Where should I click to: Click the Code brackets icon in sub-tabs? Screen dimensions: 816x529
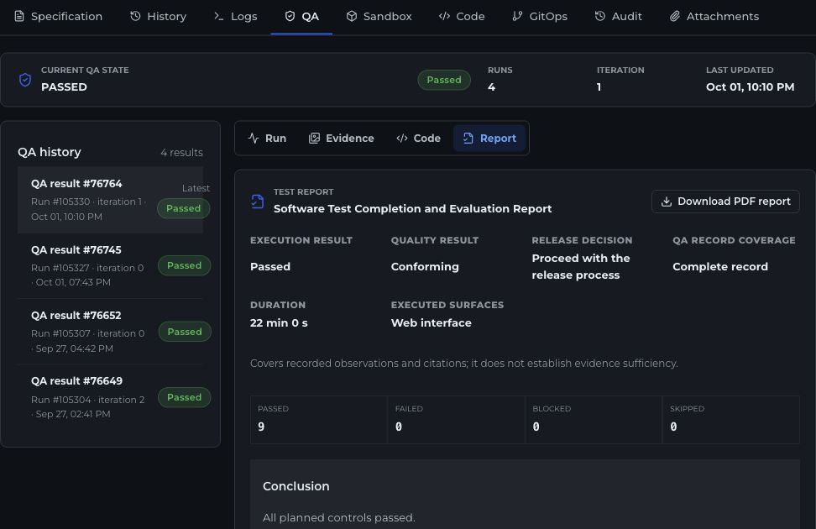click(402, 138)
